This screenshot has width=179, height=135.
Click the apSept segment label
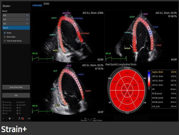click(x=132, y=17)
